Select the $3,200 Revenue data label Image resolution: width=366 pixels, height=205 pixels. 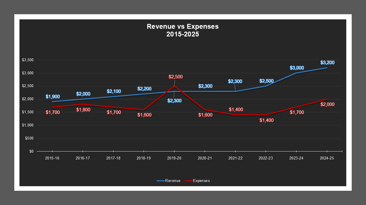point(327,62)
